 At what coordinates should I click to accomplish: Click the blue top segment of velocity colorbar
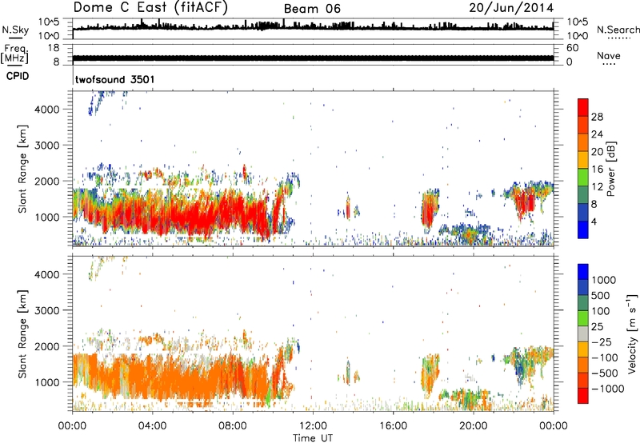click(x=583, y=272)
